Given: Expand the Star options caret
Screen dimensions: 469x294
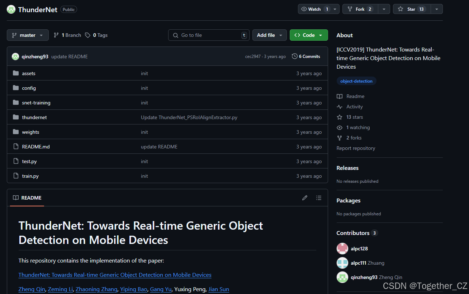Looking at the screenshot, I should pos(437,9).
